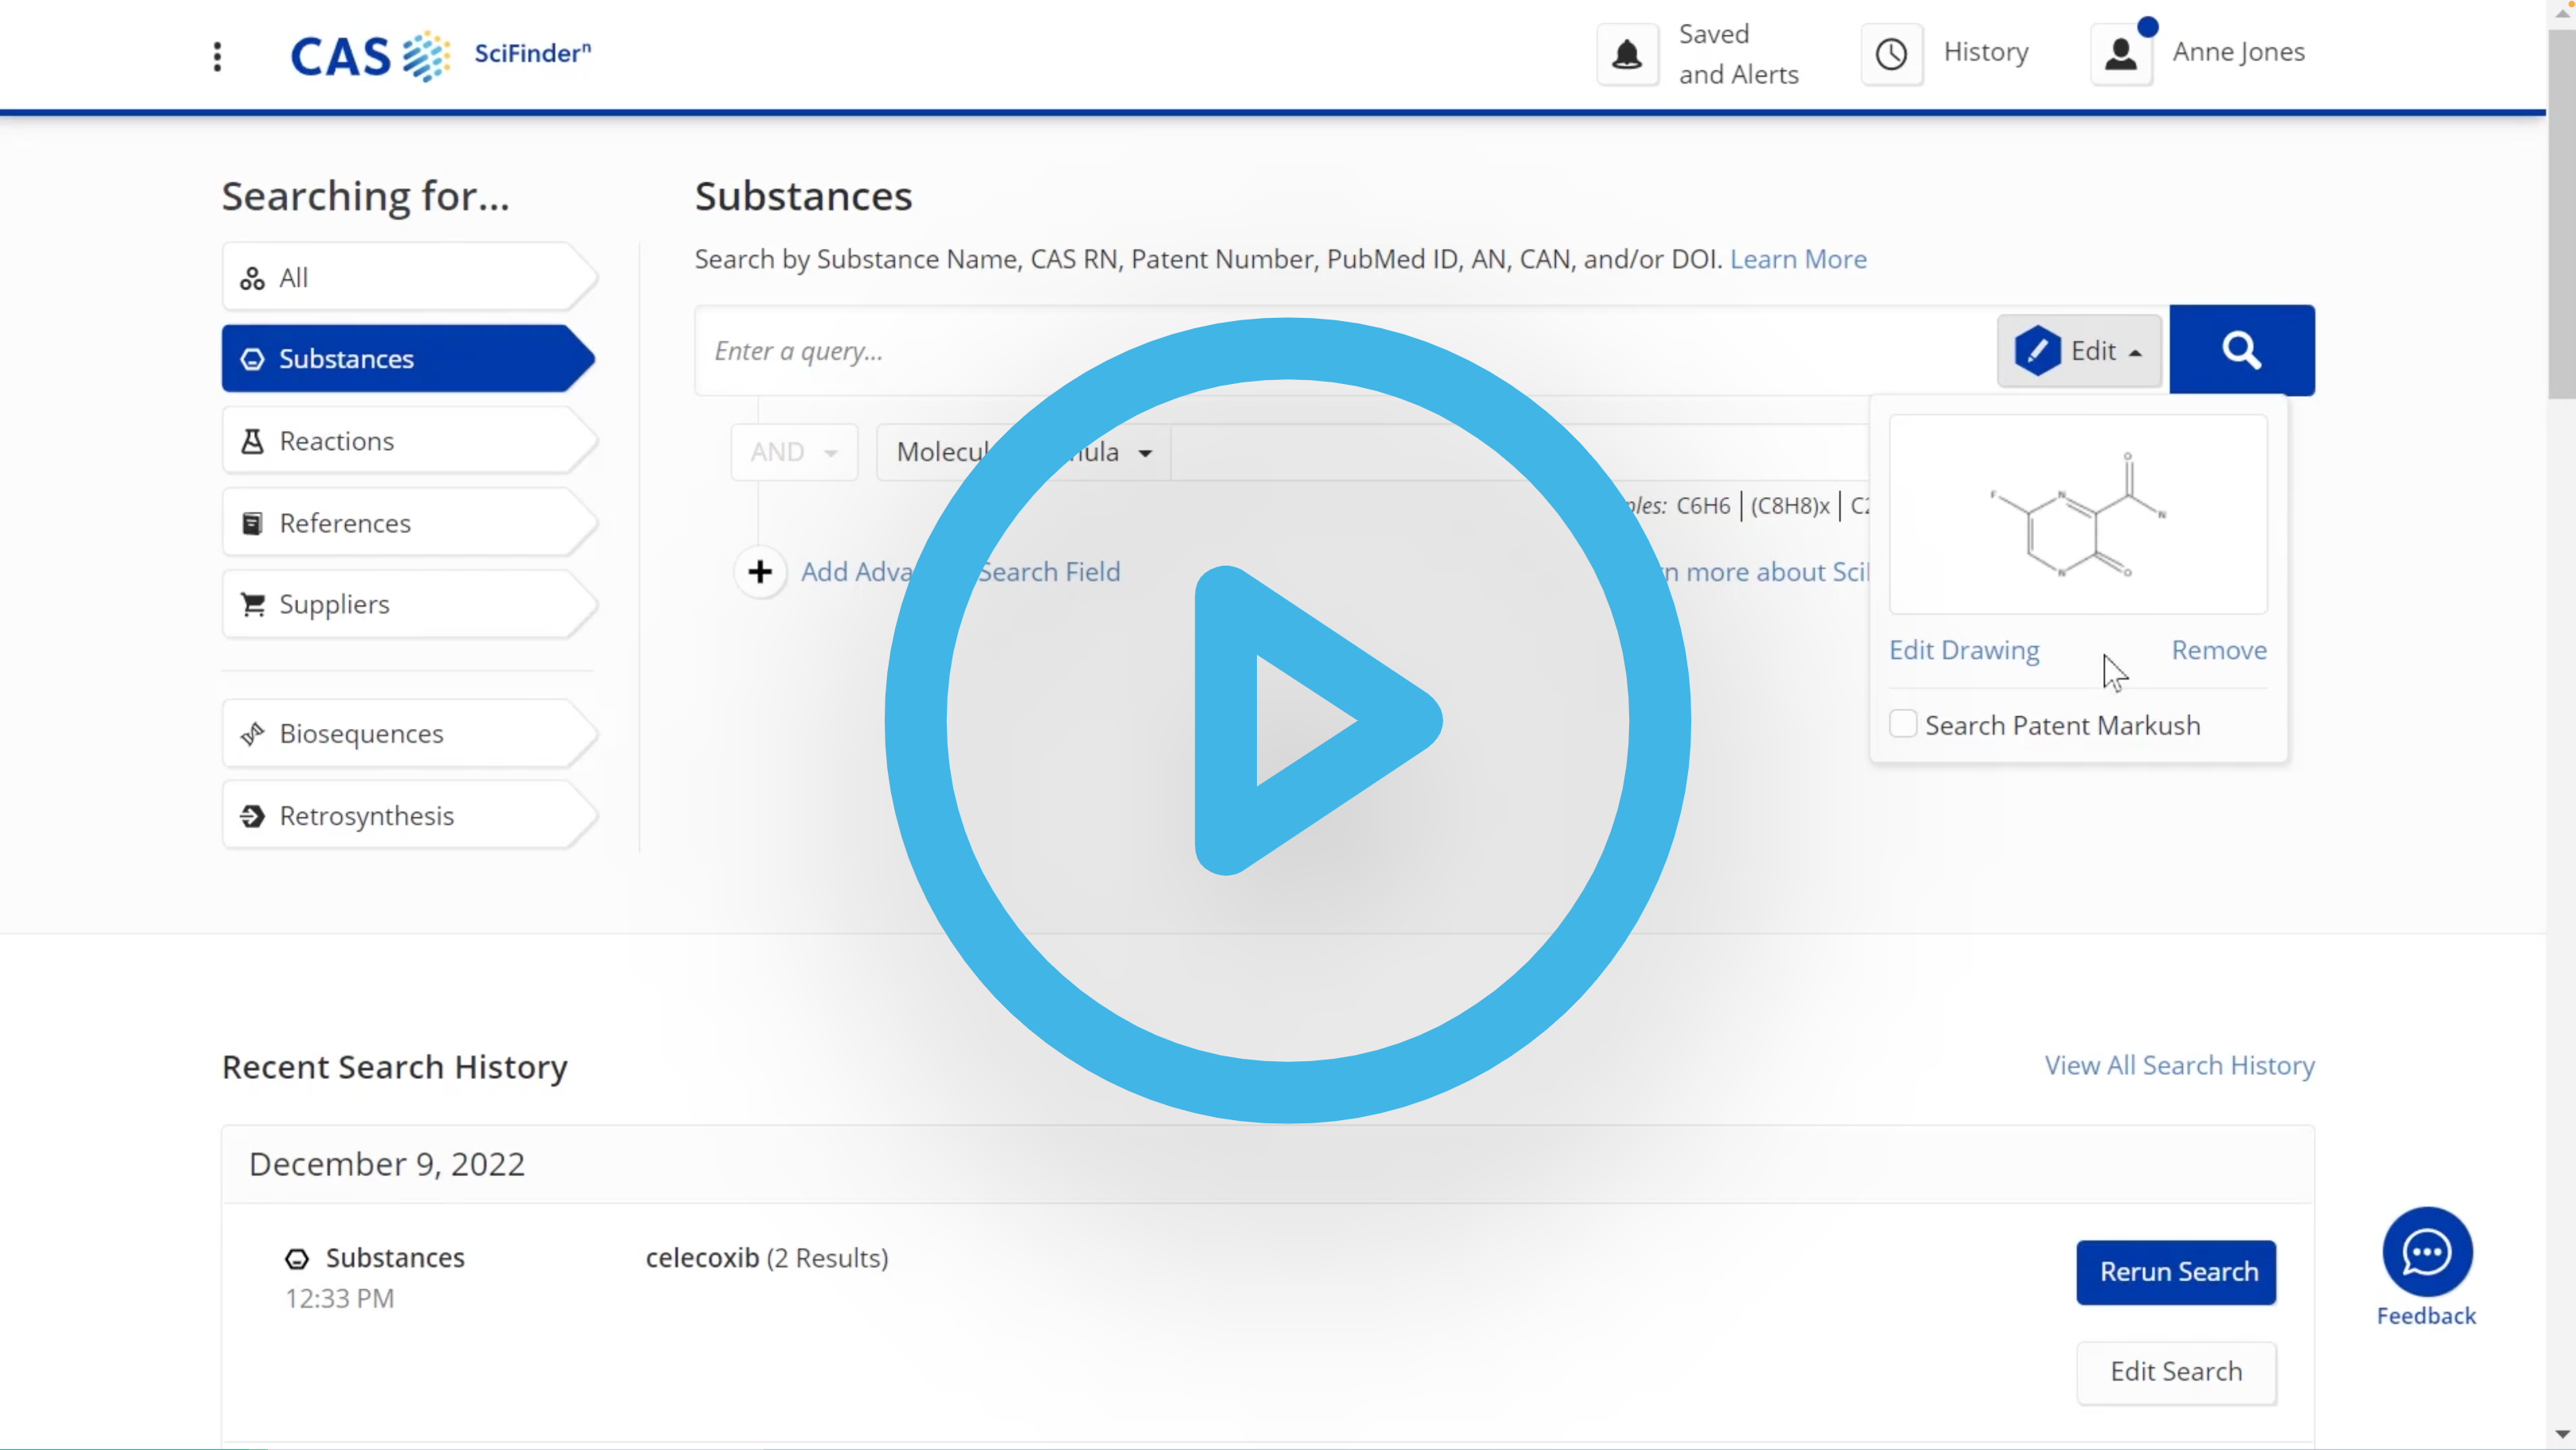Image resolution: width=2576 pixels, height=1450 pixels.
Task: Select the Reactions search category icon
Action: (x=253, y=441)
